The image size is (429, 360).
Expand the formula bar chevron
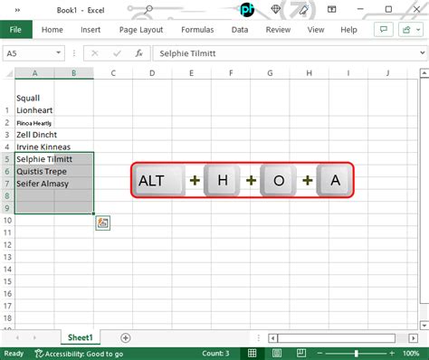tap(422, 53)
